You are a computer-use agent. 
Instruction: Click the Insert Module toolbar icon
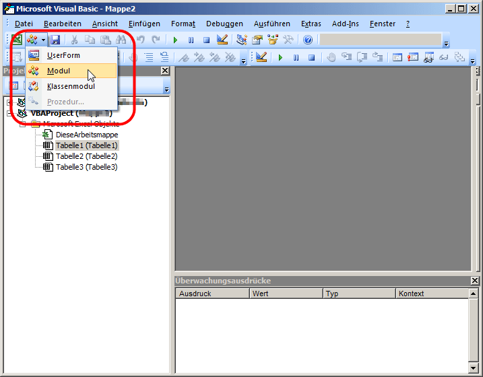(x=32, y=40)
